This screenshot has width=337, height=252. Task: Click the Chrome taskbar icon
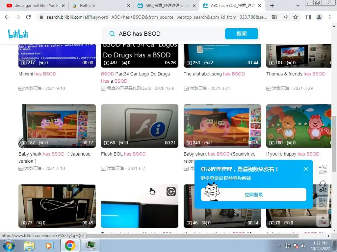tap(70, 245)
